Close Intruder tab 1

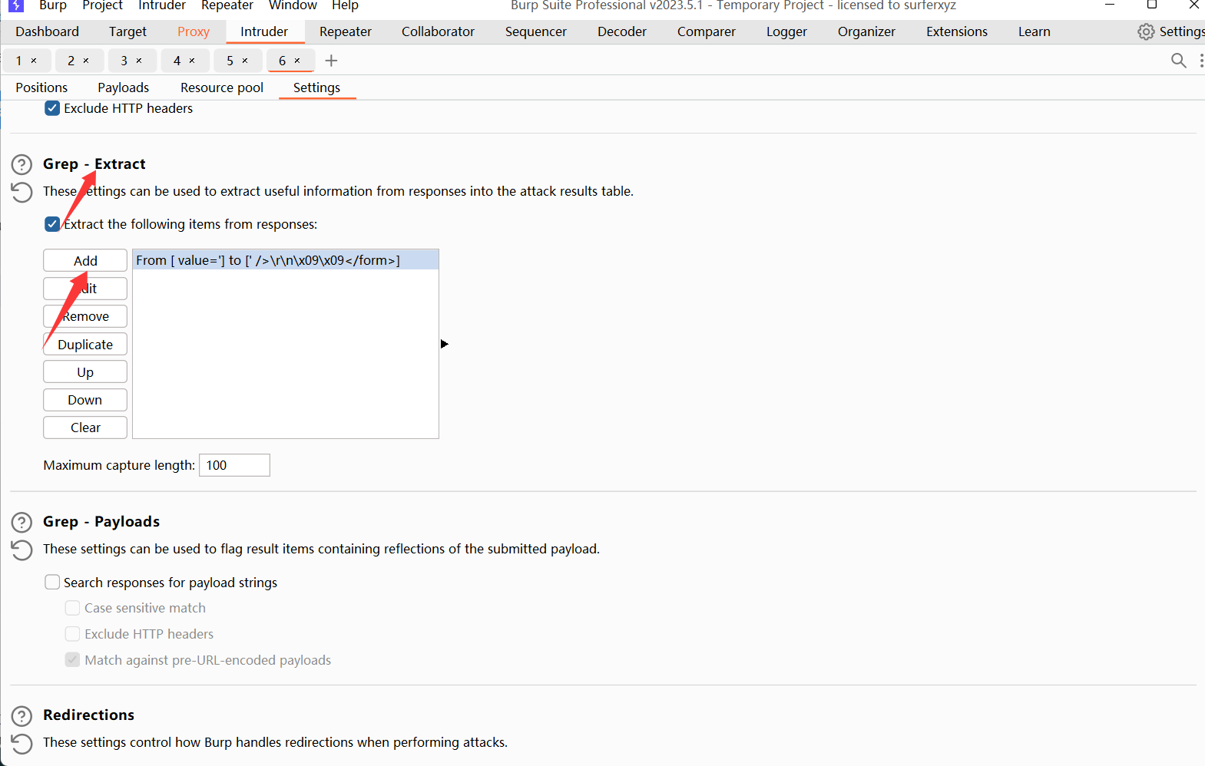click(x=34, y=61)
